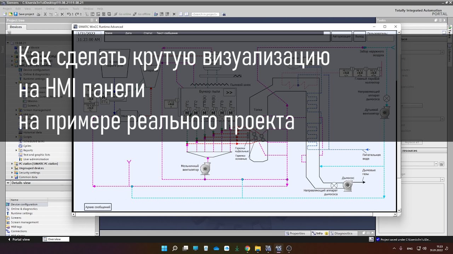Open the View menu
Viewport: 453px width, 254px height.
[27, 8]
